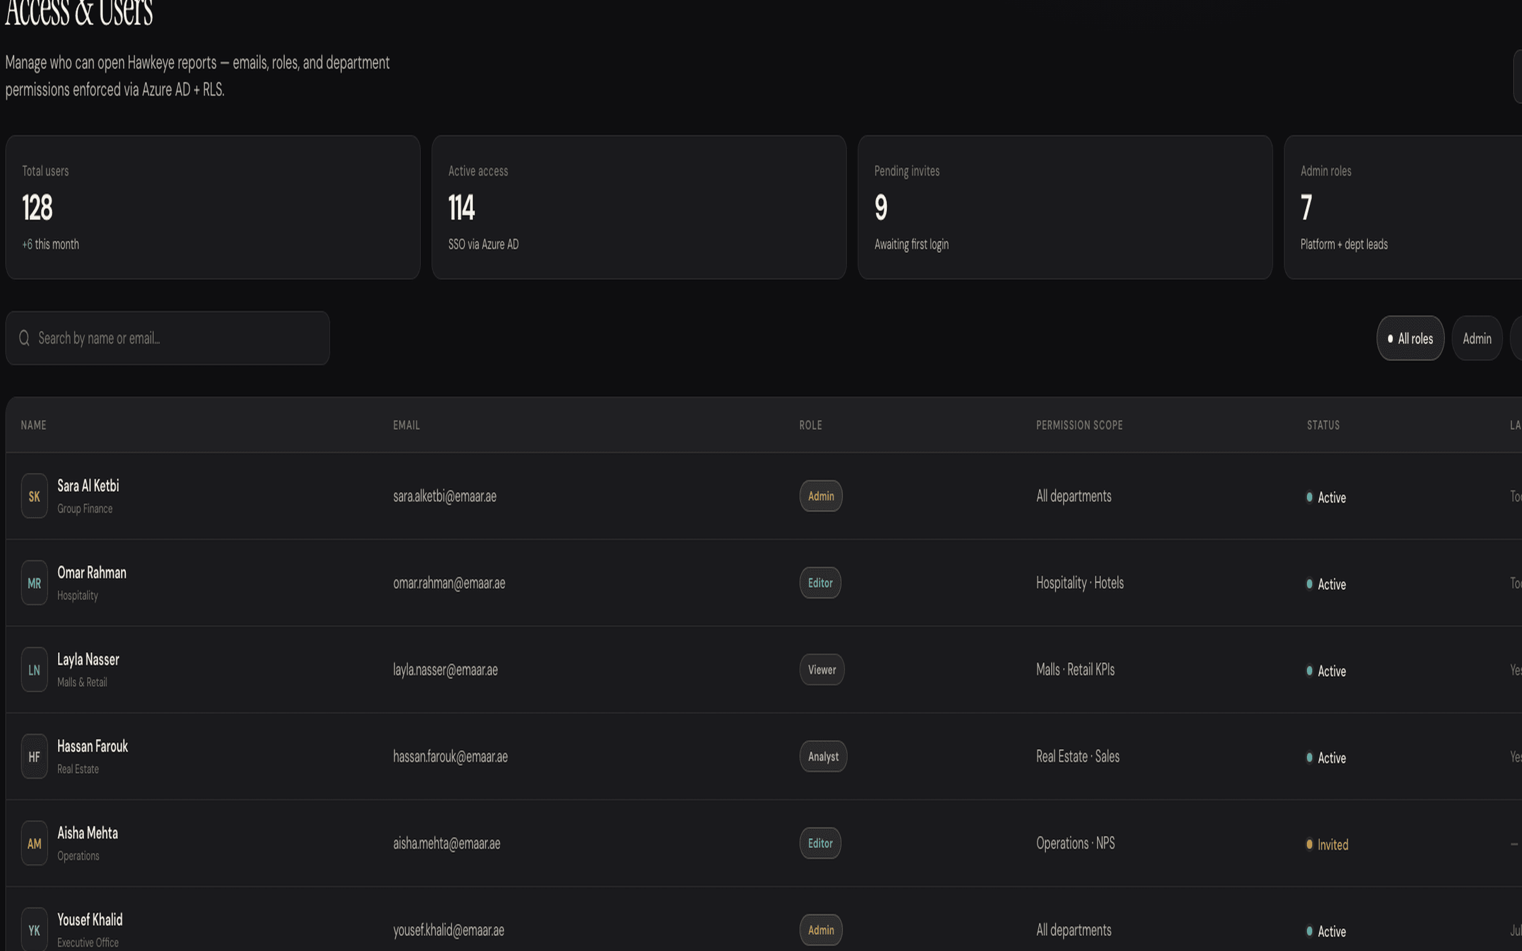Click the Group Finance department label
The width and height of the screenshot is (1522, 951).
point(85,509)
